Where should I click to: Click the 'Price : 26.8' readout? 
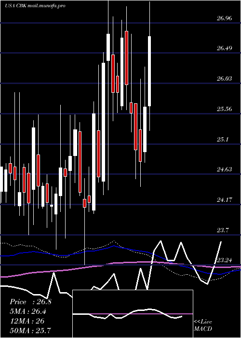pos(30,302)
